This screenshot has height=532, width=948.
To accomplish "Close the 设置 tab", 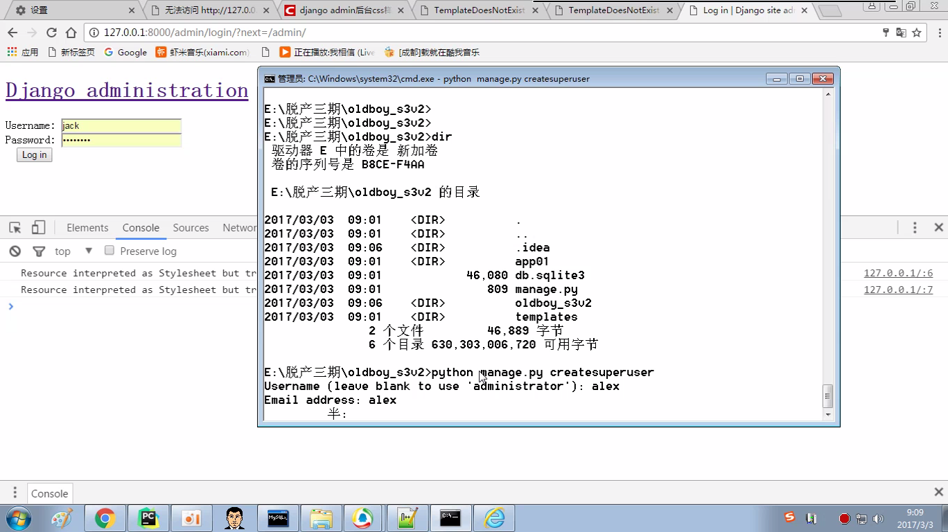I will coord(132,10).
